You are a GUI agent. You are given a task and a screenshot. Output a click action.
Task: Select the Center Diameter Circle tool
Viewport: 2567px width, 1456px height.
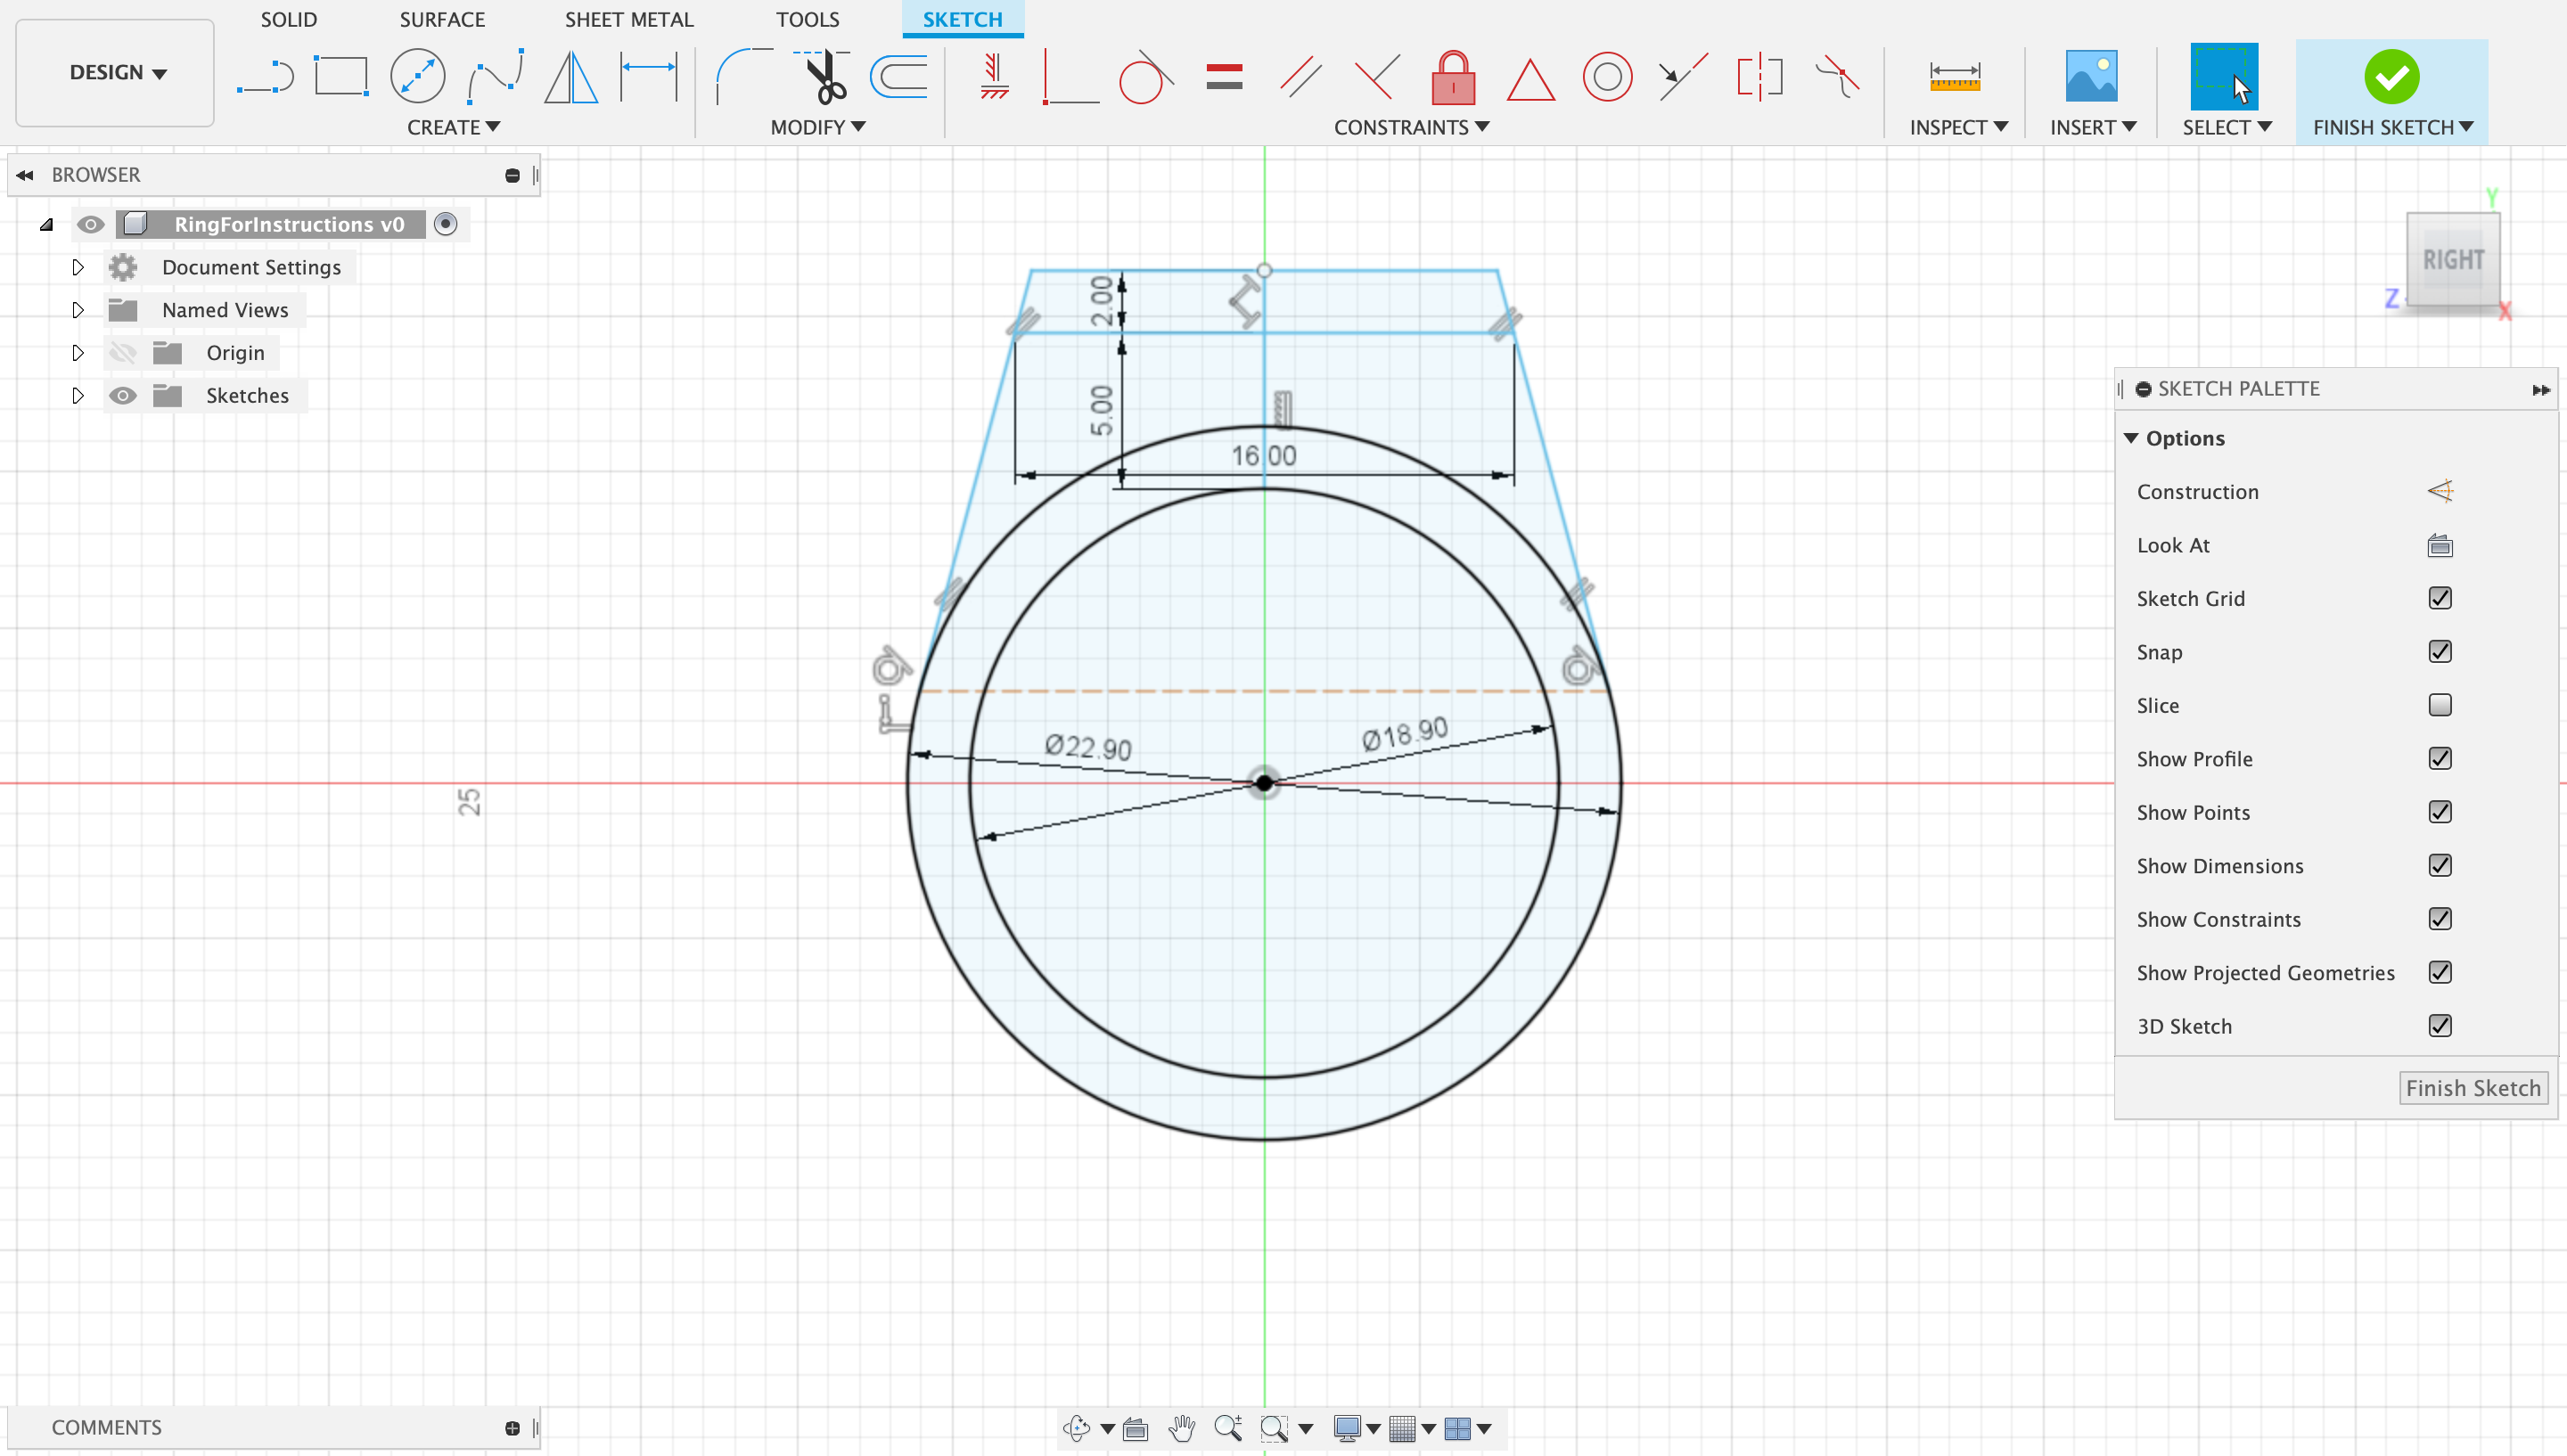click(417, 77)
